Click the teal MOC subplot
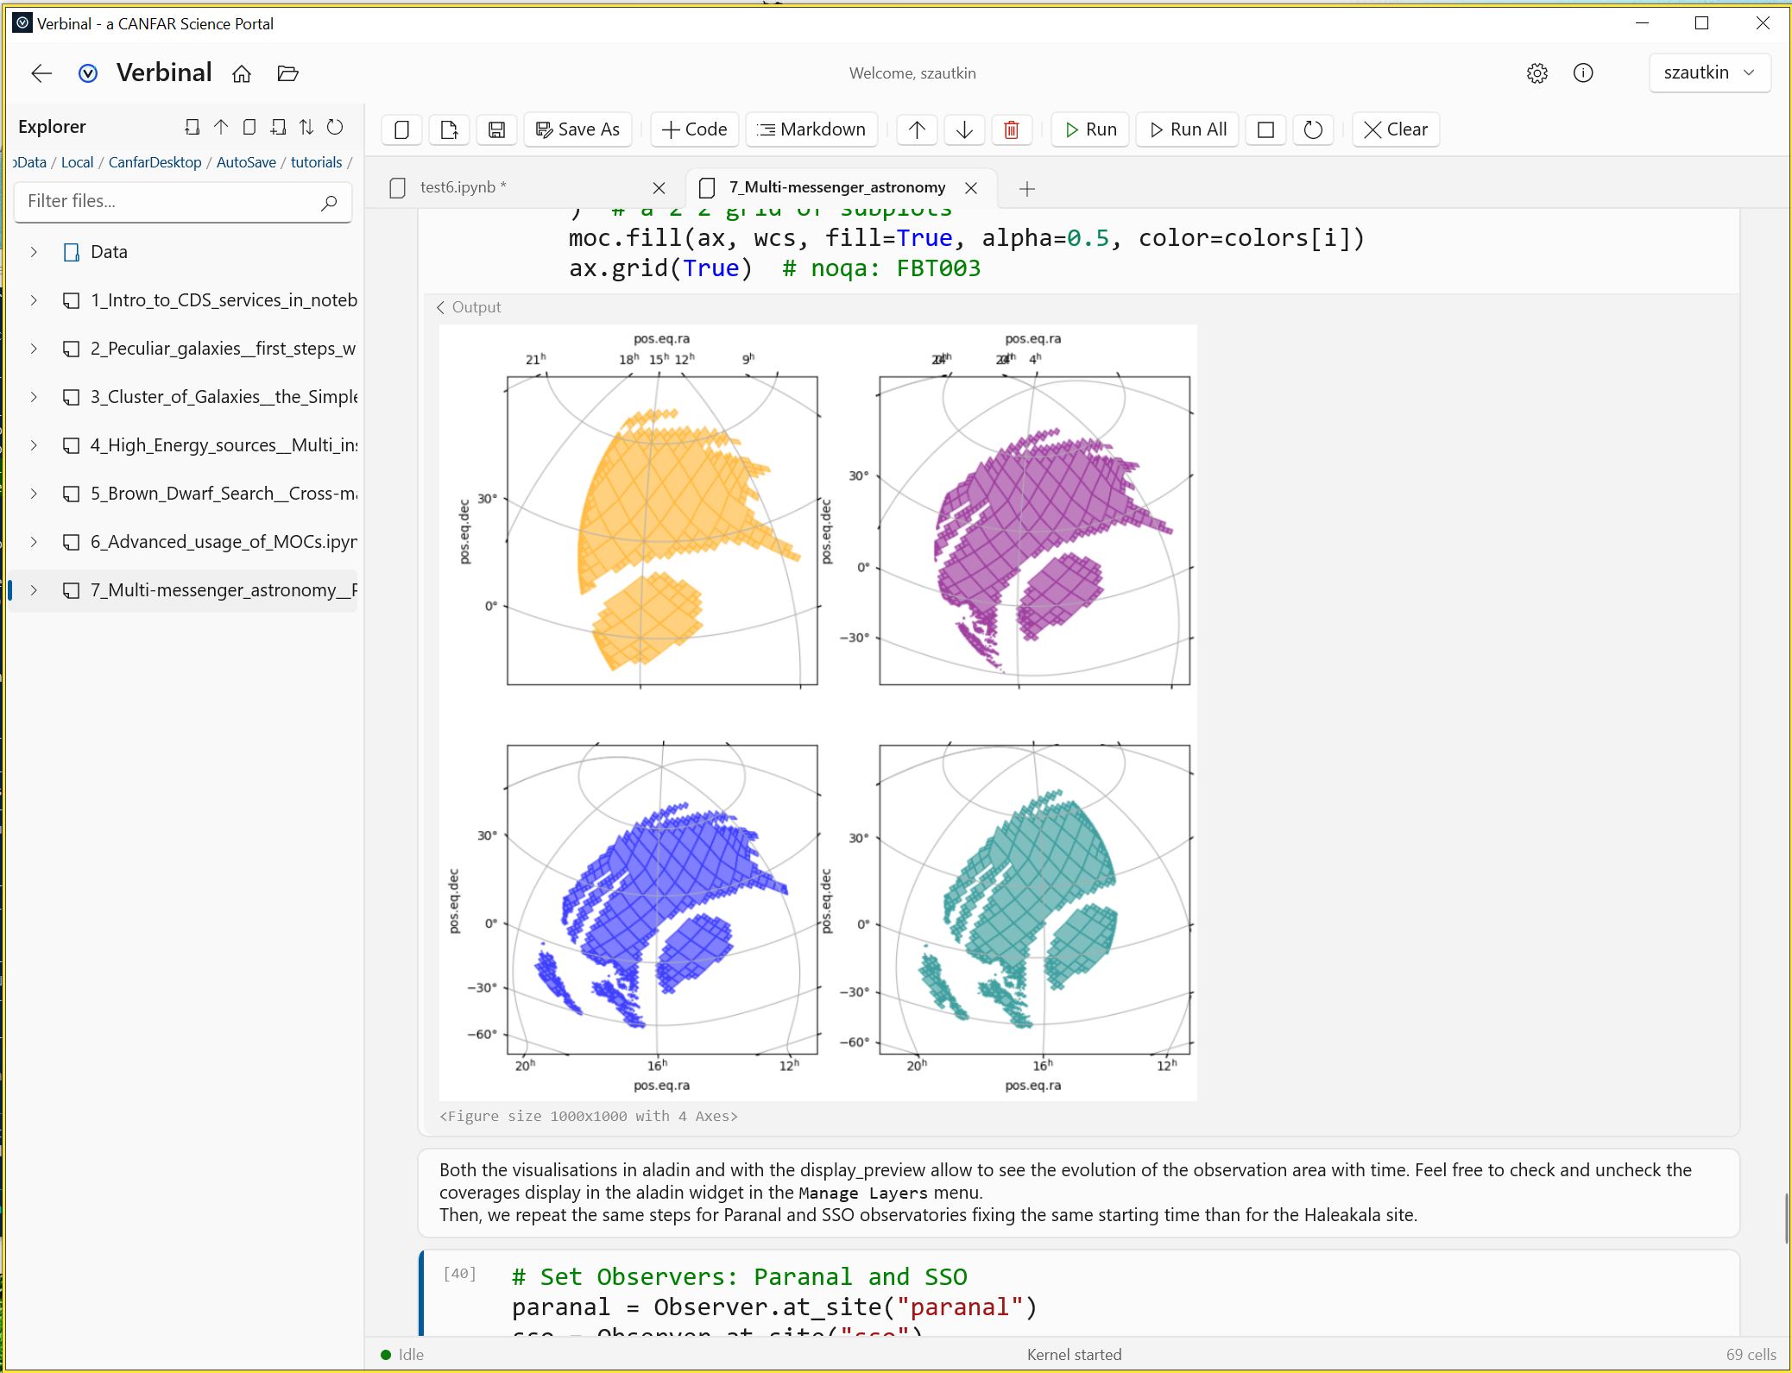This screenshot has width=1792, height=1373. (x=1034, y=899)
